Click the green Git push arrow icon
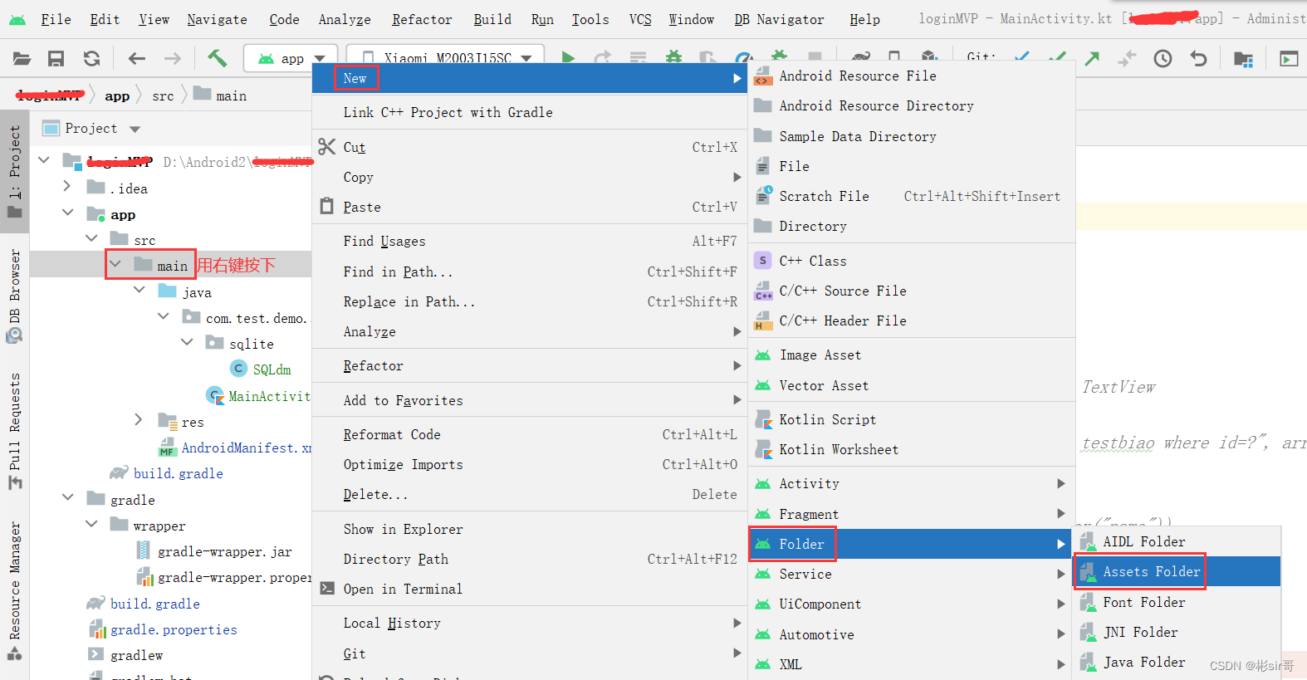Image resolution: width=1307 pixels, height=680 pixels. tap(1092, 58)
